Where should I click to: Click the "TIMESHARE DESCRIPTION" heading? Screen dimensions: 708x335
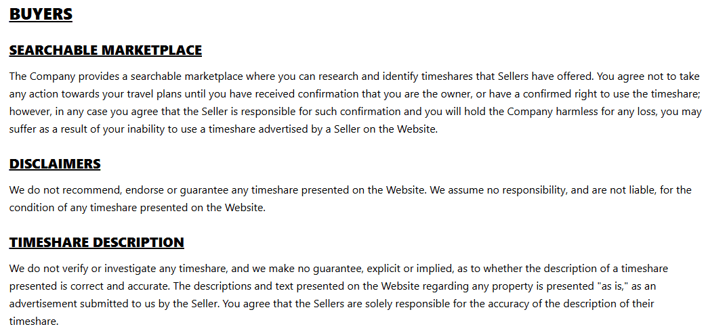coord(96,242)
